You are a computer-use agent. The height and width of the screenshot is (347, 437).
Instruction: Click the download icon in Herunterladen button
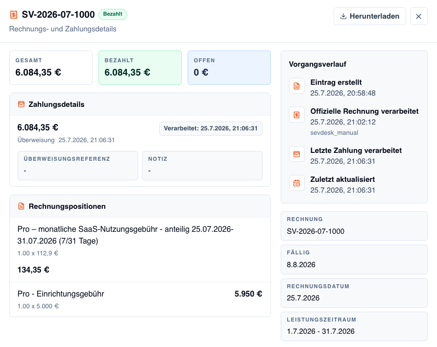click(343, 16)
